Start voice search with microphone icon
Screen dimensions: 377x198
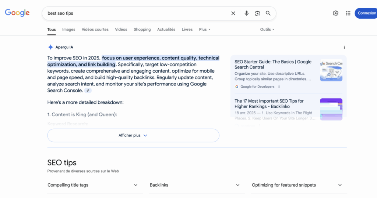click(x=246, y=13)
